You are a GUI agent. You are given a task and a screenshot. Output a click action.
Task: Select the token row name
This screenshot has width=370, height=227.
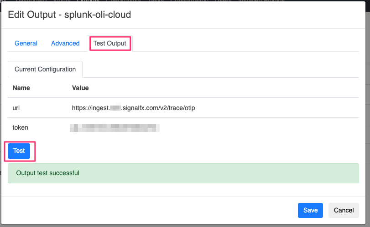20,127
